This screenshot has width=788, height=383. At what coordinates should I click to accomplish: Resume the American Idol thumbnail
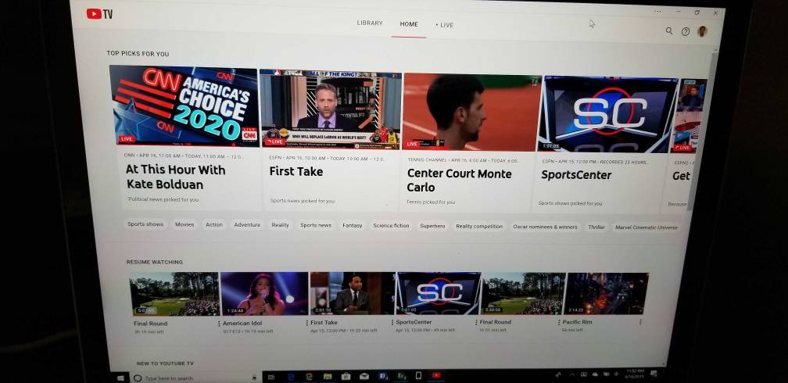pos(264,294)
